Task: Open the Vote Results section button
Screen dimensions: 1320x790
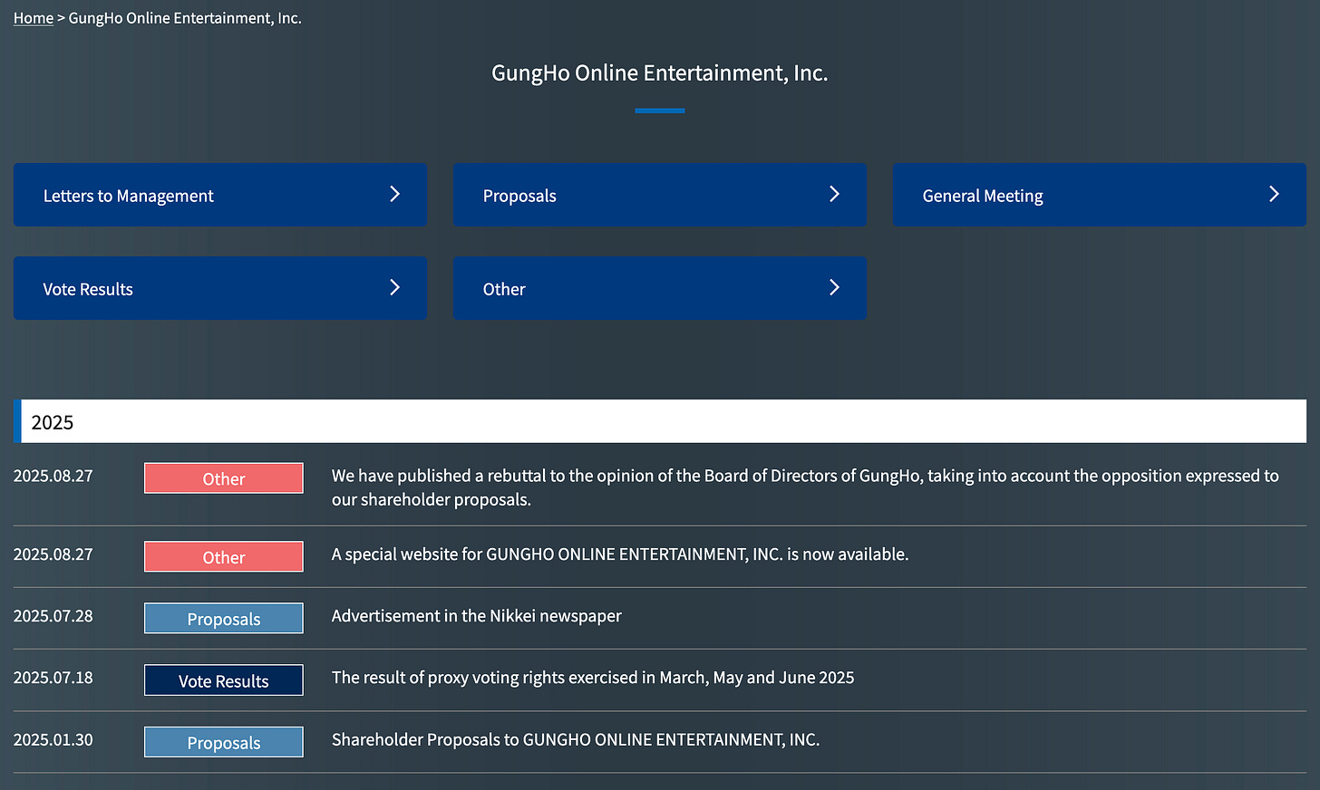Action: [220, 288]
